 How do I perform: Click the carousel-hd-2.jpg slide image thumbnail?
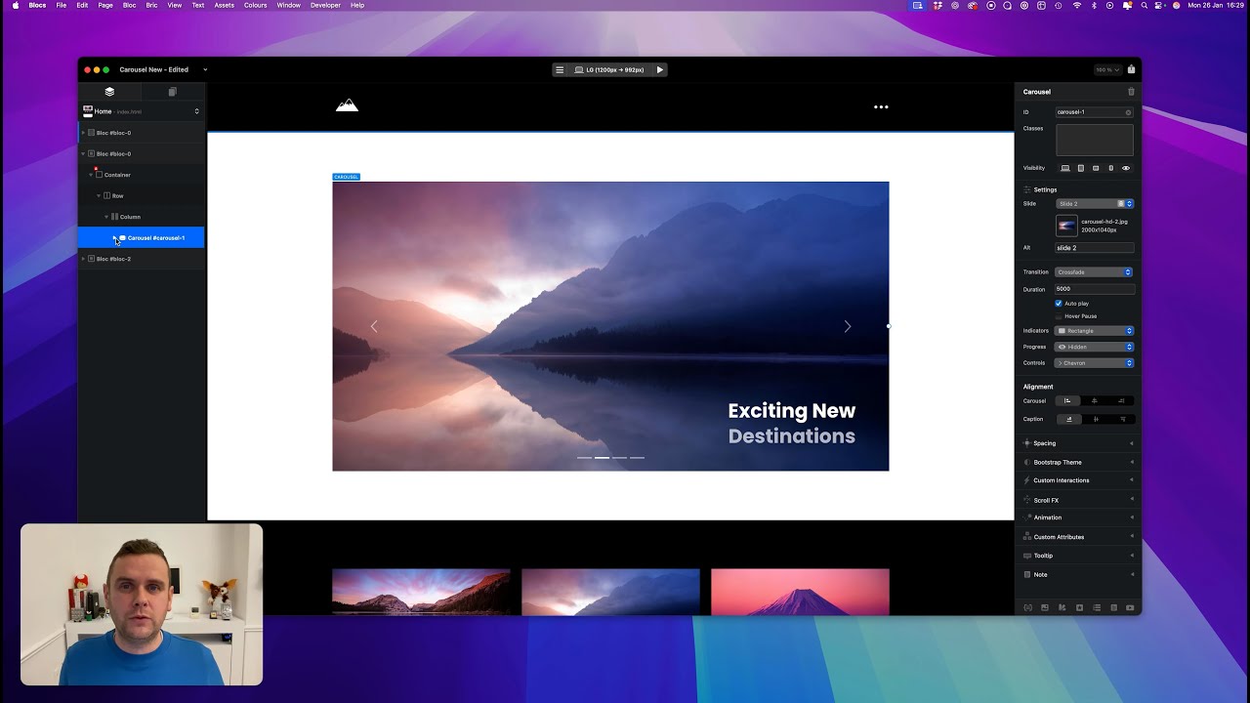point(1066,226)
